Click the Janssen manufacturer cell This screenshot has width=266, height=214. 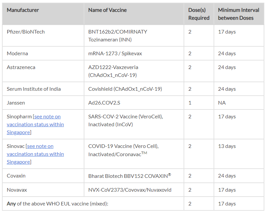16,103
